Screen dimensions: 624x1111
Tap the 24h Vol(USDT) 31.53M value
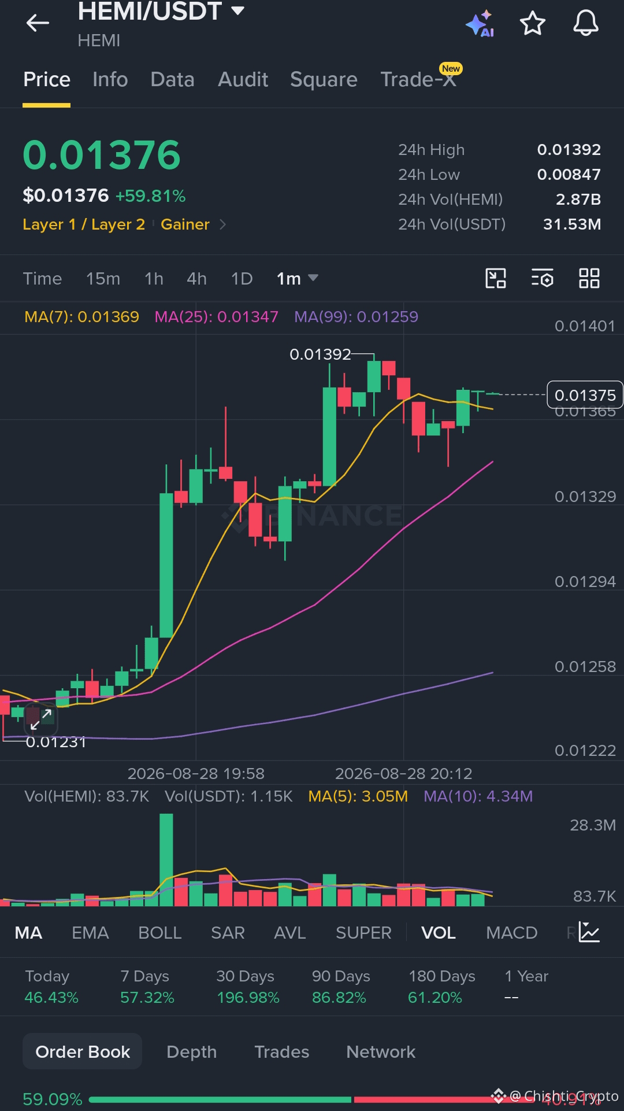click(x=572, y=224)
